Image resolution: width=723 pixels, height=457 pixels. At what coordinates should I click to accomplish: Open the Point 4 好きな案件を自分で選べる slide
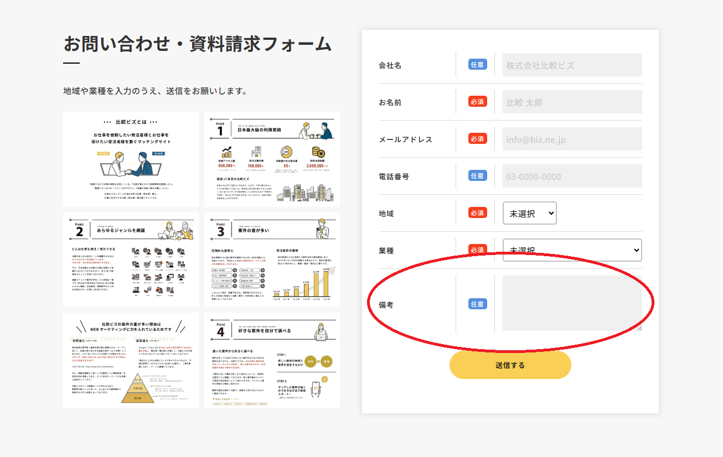(272, 360)
